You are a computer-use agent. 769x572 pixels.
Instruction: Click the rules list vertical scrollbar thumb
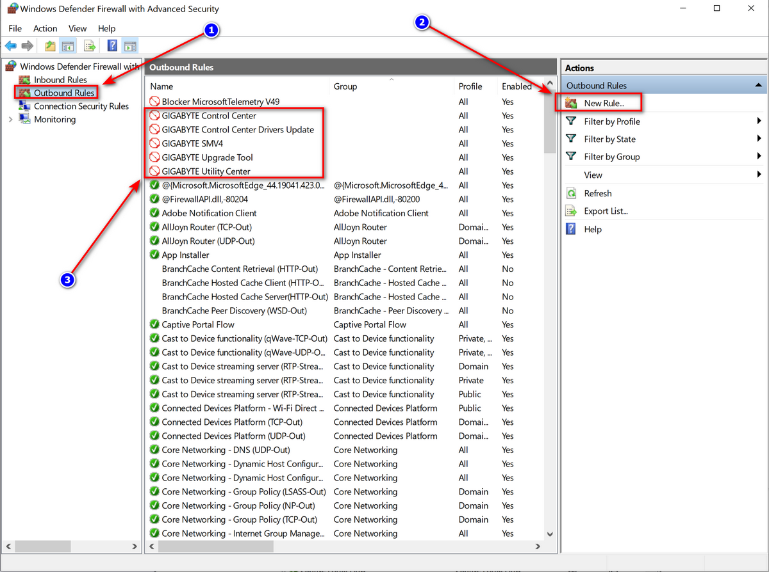click(x=550, y=122)
